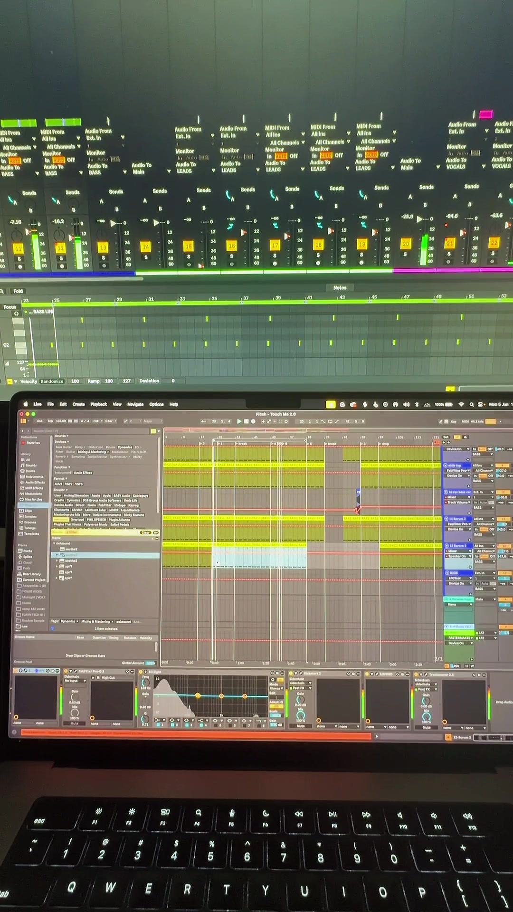Open Splice under Places
The width and height of the screenshot is (513, 912).
[x=26, y=557]
